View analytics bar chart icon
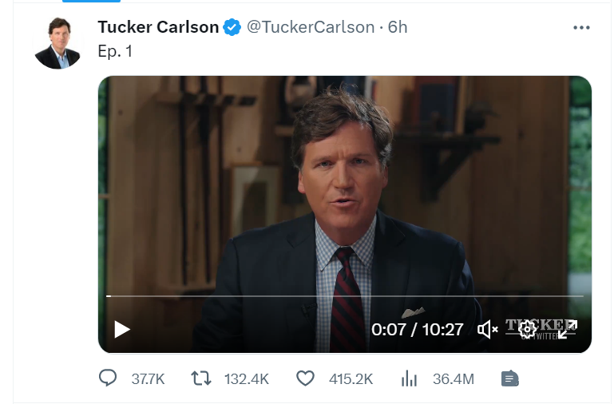Image resolution: width=614 pixels, height=404 pixels. point(410,378)
